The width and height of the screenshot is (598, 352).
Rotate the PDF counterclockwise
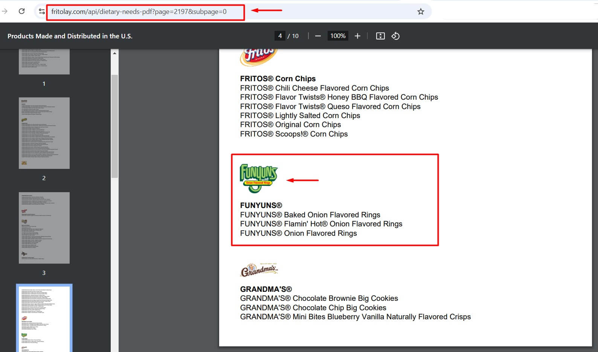point(395,36)
